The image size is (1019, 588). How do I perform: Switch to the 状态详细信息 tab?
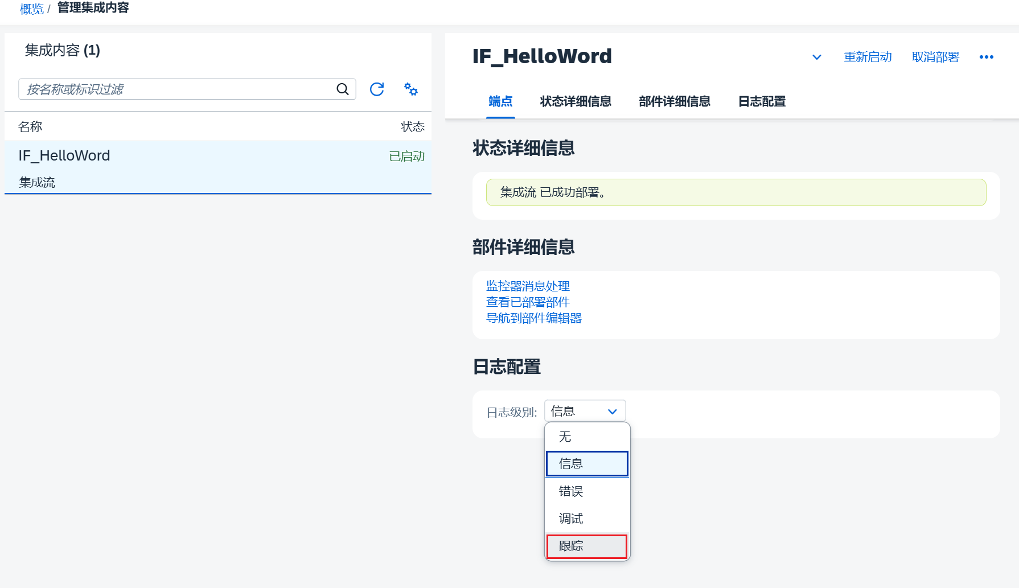pos(575,101)
